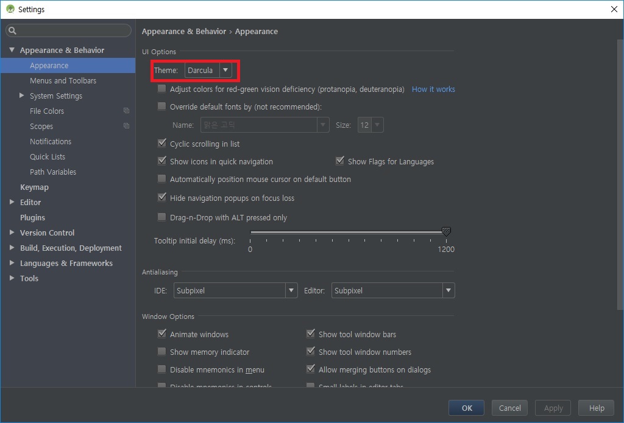
Task: Click into the settings search field
Action: 73,31
